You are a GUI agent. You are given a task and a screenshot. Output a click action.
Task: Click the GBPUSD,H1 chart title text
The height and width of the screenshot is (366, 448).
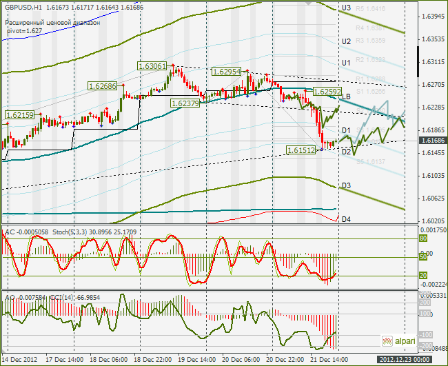[23, 8]
